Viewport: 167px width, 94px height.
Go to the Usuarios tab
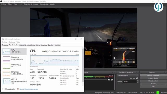44,45
